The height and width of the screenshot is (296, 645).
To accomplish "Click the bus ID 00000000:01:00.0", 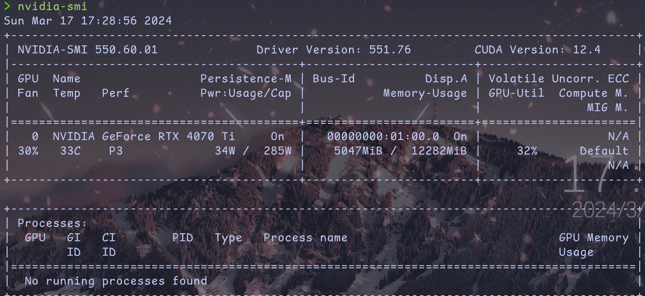I will [x=383, y=136].
